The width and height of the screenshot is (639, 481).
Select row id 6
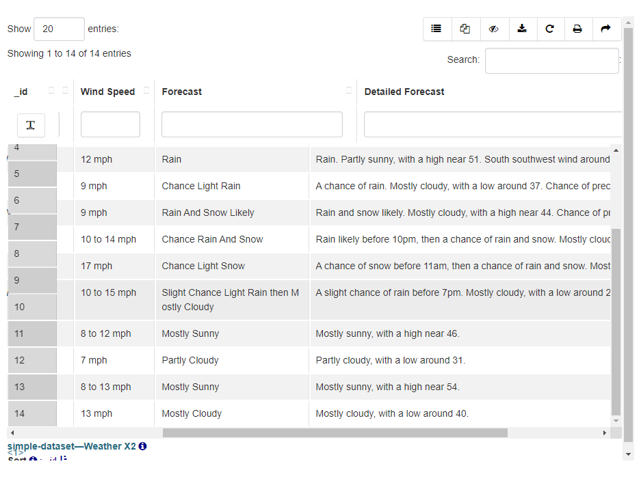[32, 200]
